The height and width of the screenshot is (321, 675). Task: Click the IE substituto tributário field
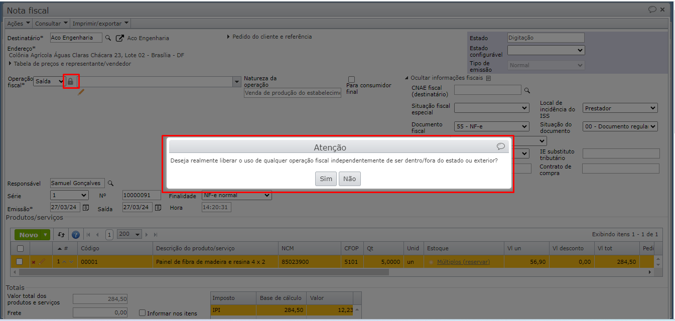tap(621, 153)
